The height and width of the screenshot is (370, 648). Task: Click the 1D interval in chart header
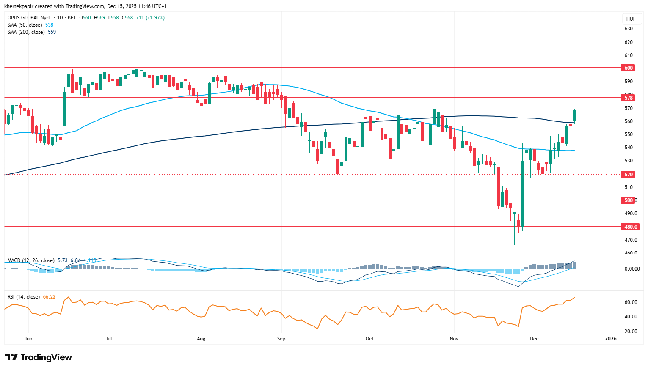click(60, 18)
